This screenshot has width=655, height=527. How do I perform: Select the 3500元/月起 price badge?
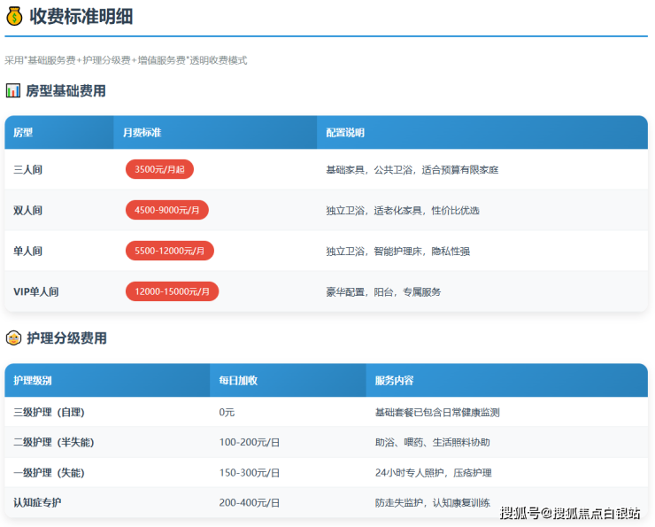159,169
